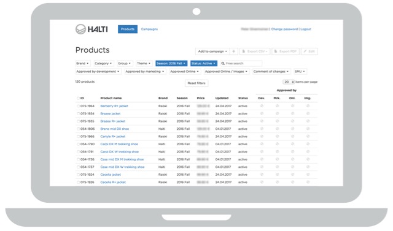The width and height of the screenshot is (393, 231).
Task: Click Dev. approval icon for Barberry R+ jacket
Action: [262, 106]
